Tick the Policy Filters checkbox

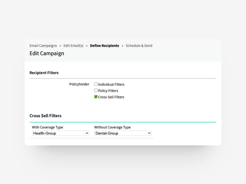(96, 90)
